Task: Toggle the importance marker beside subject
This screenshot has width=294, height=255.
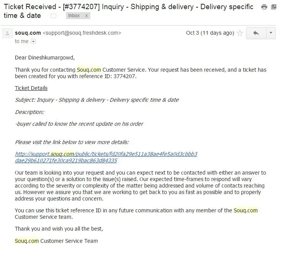Action: [54, 16]
